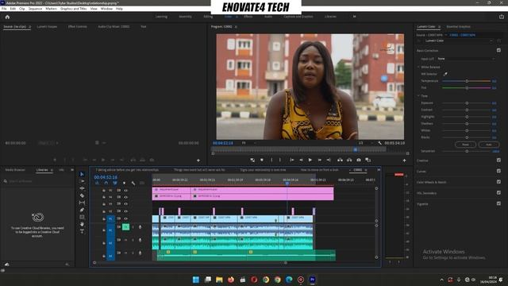Switch to the Effect Controls tab

[x=78, y=26]
